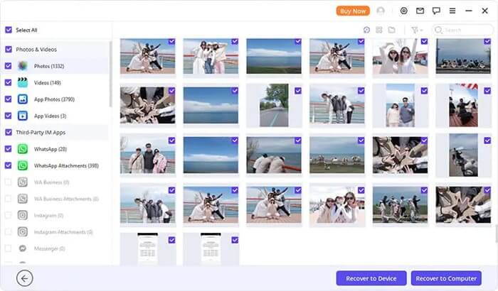Screen dimensions: 498x291
Task: Deselect the tree-lined road photo checkbox
Action: (x=298, y=91)
